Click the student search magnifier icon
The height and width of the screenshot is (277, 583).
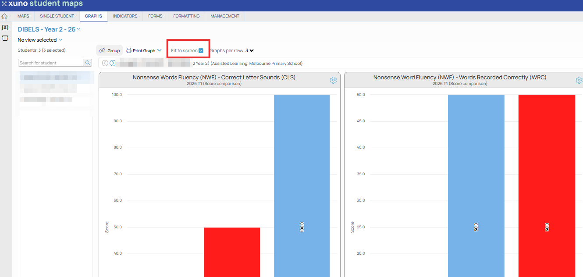pyautogui.click(x=88, y=63)
